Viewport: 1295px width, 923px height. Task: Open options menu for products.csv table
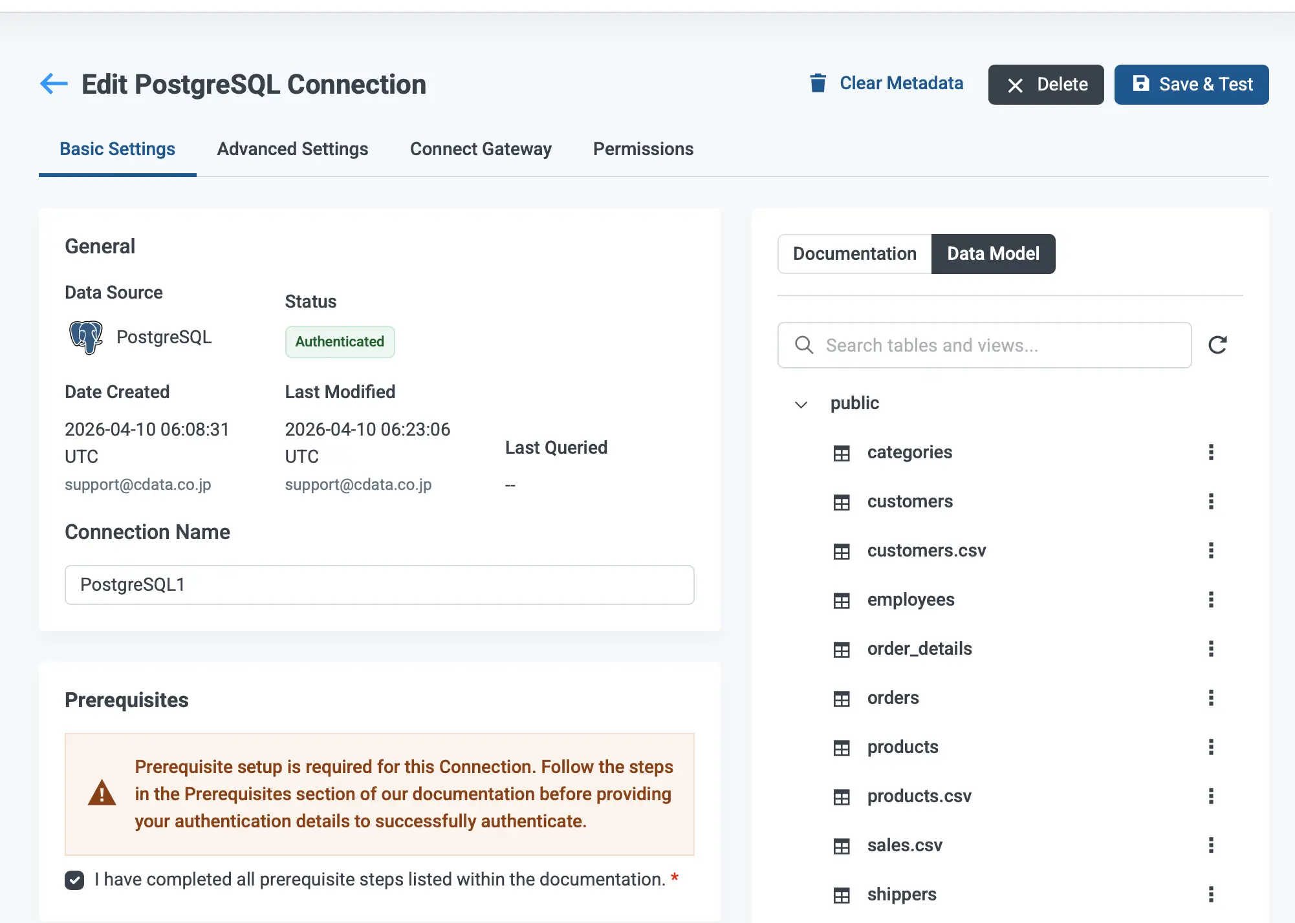1211,796
